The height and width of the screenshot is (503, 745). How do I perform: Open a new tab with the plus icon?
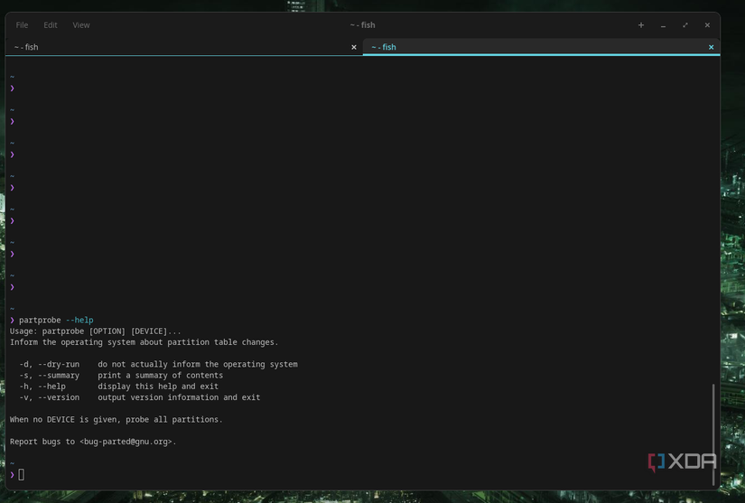point(641,25)
